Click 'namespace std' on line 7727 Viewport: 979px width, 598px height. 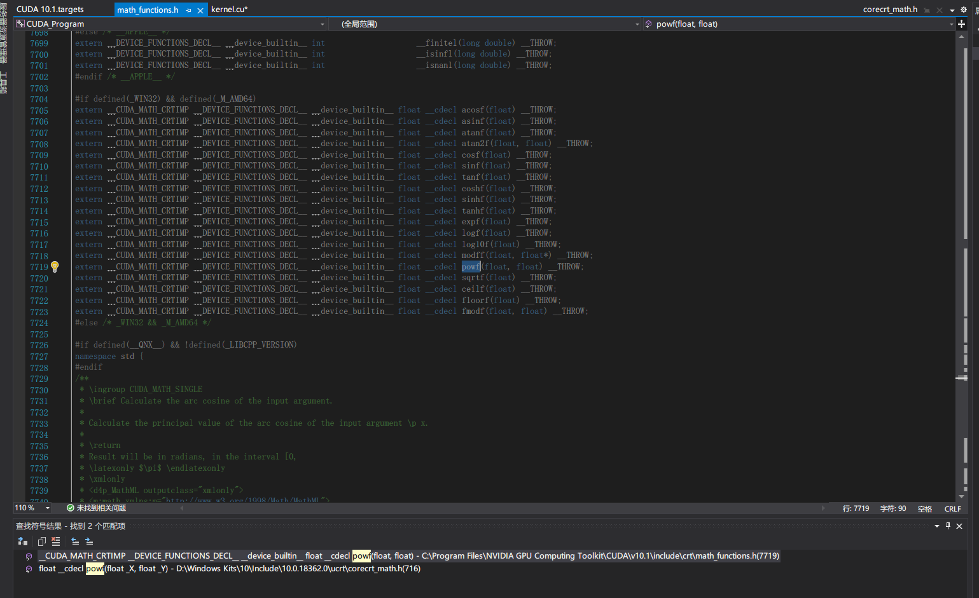pos(105,357)
